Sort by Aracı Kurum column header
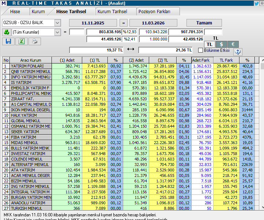Viewport: 264px width, 220px height. coord(31,60)
